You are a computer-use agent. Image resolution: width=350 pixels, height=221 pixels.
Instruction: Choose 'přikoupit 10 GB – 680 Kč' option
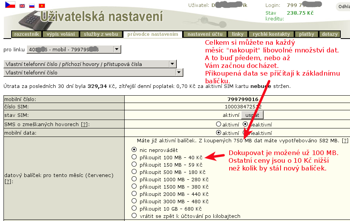(134, 209)
